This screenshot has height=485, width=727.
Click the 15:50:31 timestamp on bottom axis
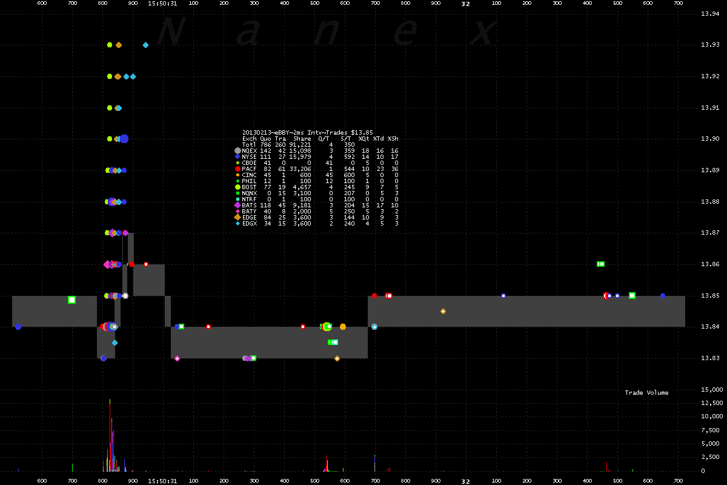coord(162,481)
